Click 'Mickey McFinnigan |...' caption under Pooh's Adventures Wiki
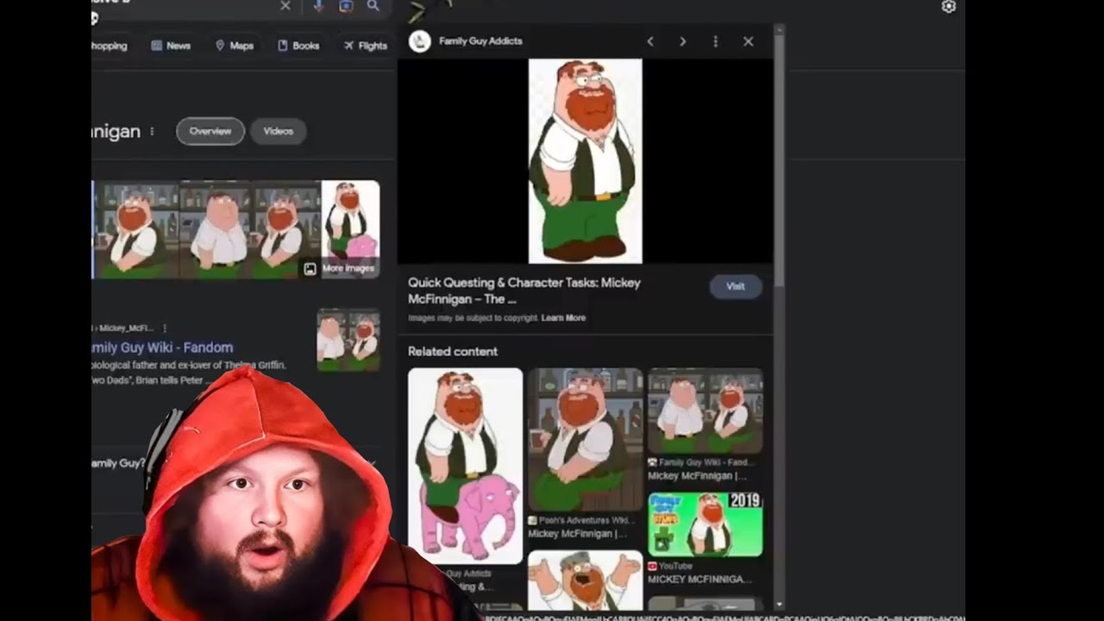This screenshot has width=1104, height=621. 577,534
